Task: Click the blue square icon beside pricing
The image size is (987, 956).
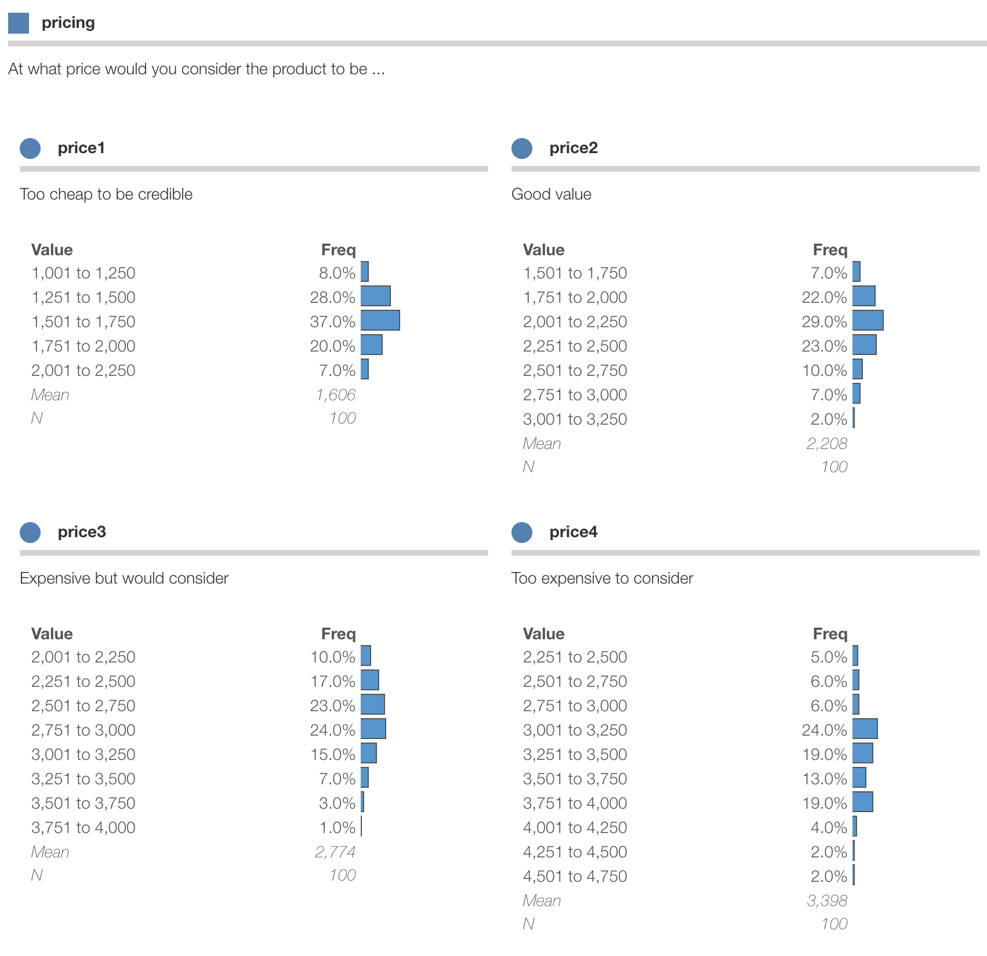Action: click(x=19, y=23)
